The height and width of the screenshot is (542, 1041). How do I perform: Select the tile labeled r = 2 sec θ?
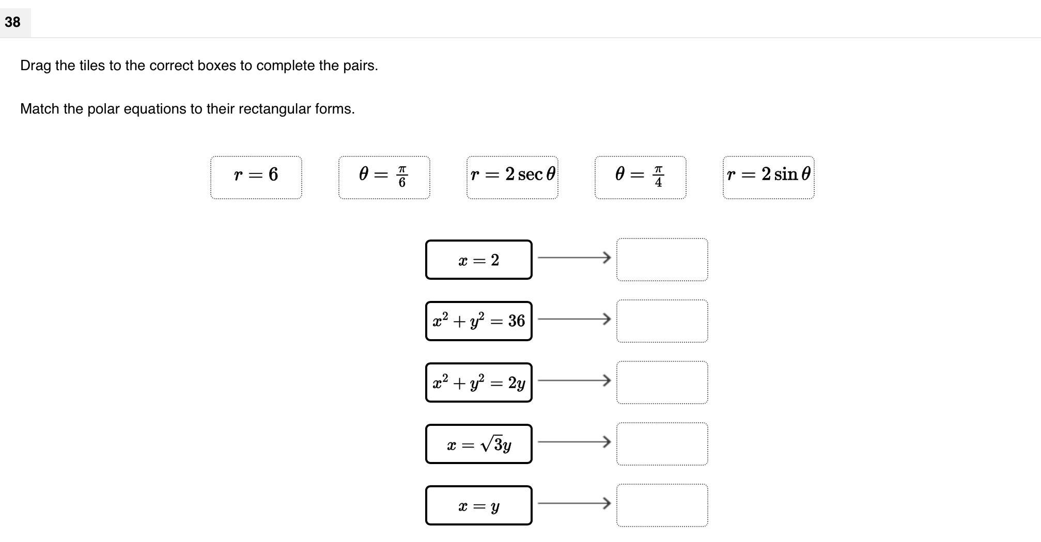(x=513, y=176)
